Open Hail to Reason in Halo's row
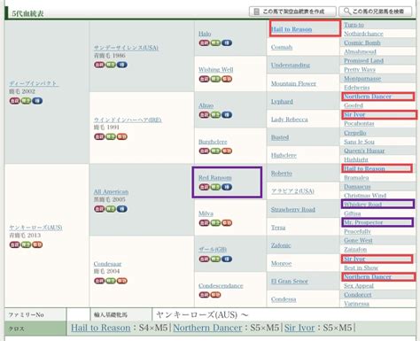 292,29
